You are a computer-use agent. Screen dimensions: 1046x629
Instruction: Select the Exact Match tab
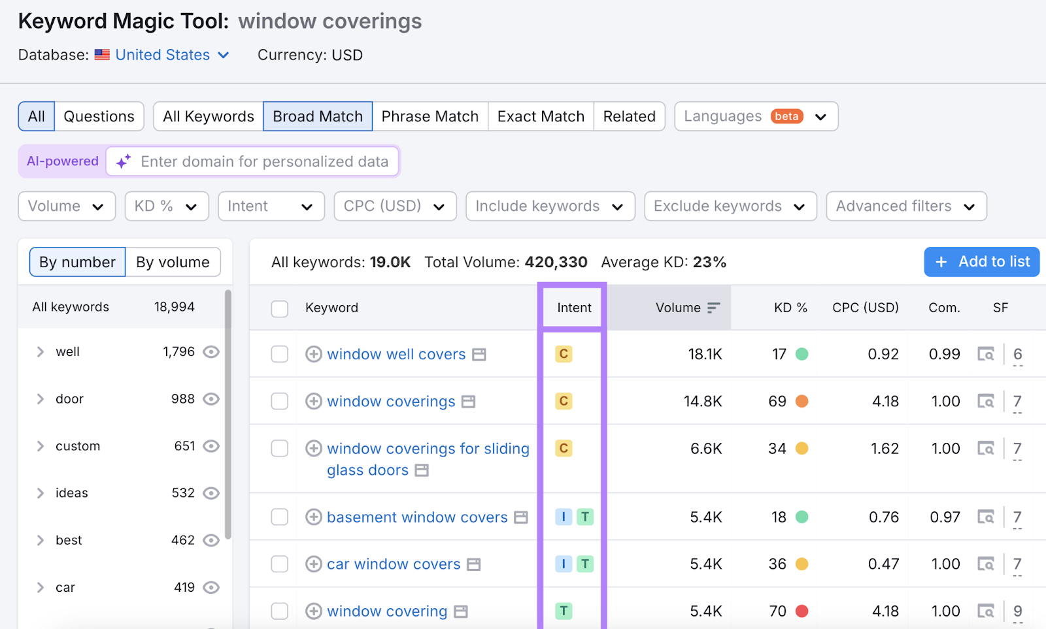[540, 116]
